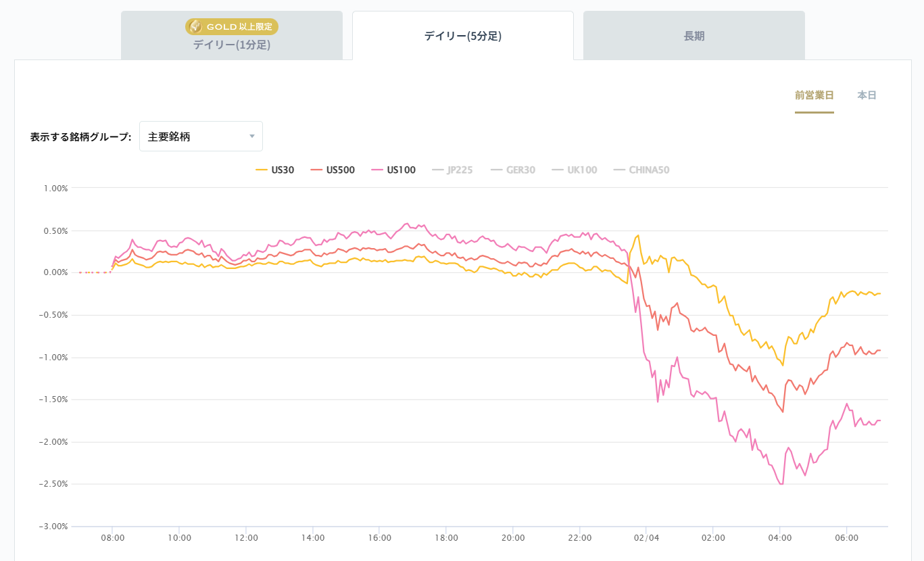This screenshot has height=561, width=924.
Task: Click the yellow line marker beside US30
Action: pos(262,170)
